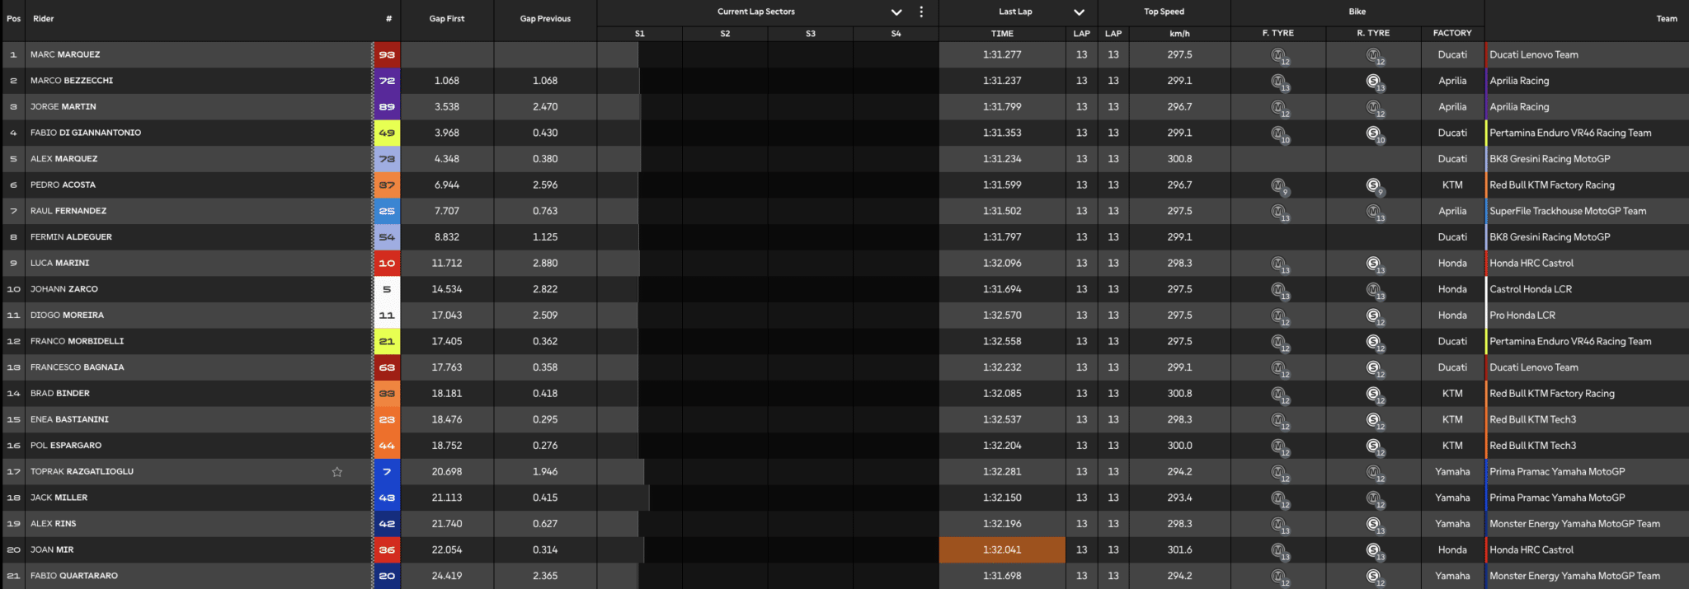The height and width of the screenshot is (589, 1689).
Task: Select rider name FERMIN ALDEGUER
Action: coord(71,237)
